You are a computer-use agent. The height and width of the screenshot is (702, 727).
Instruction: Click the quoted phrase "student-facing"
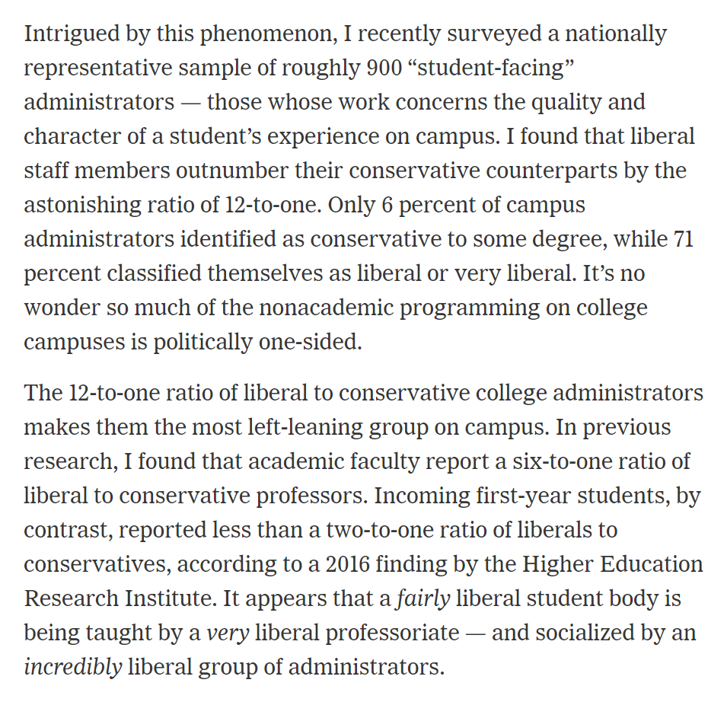[x=490, y=68]
